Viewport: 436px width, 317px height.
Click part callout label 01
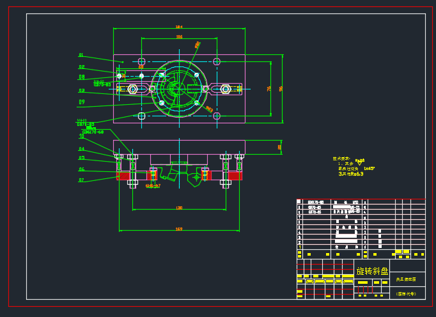81,55
